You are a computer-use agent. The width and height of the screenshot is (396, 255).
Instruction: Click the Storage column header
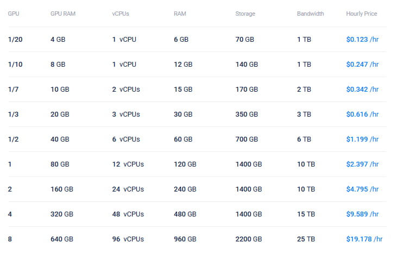pos(245,14)
